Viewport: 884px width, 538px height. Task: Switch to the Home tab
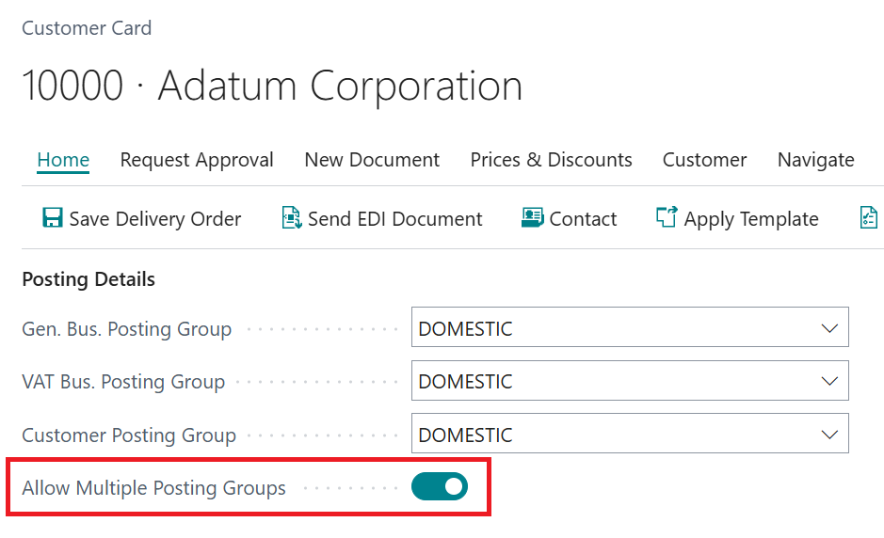click(x=63, y=160)
